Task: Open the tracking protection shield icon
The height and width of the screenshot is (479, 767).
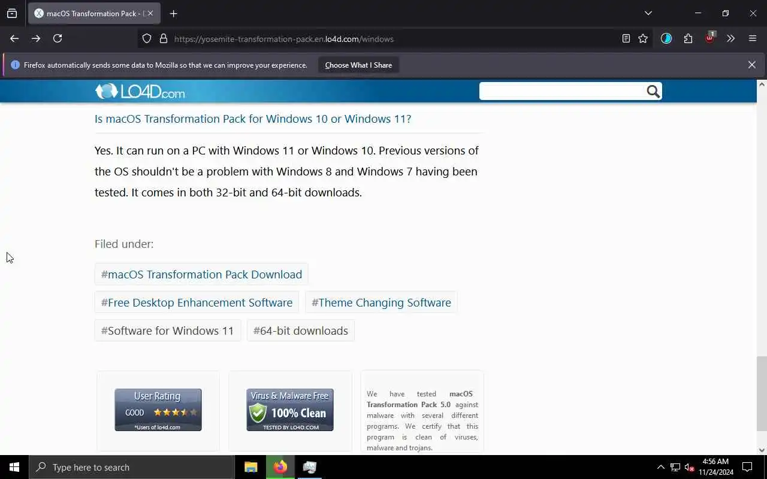Action: [147, 38]
